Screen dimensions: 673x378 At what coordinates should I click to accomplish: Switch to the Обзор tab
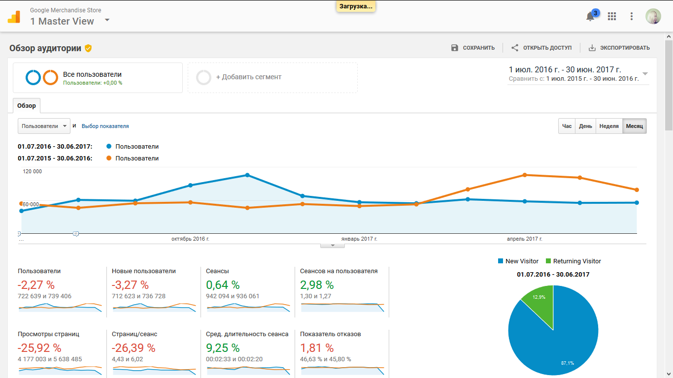[x=27, y=105]
